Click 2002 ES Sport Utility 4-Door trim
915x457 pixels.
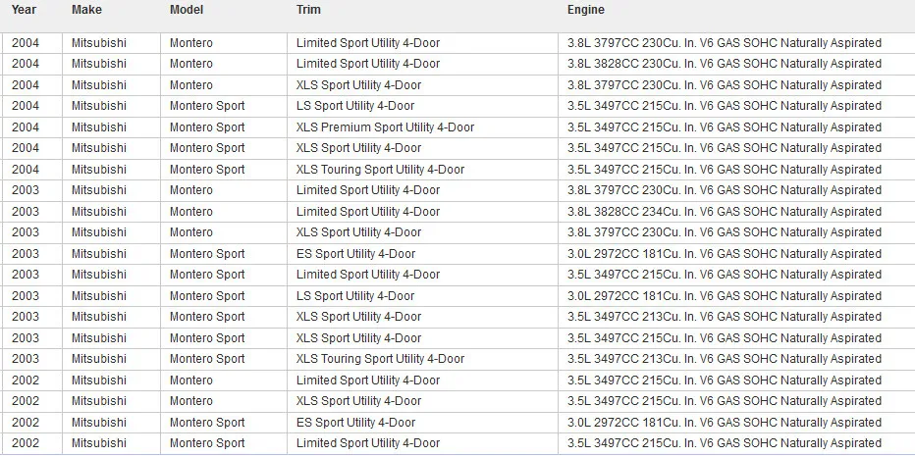[x=356, y=423]
